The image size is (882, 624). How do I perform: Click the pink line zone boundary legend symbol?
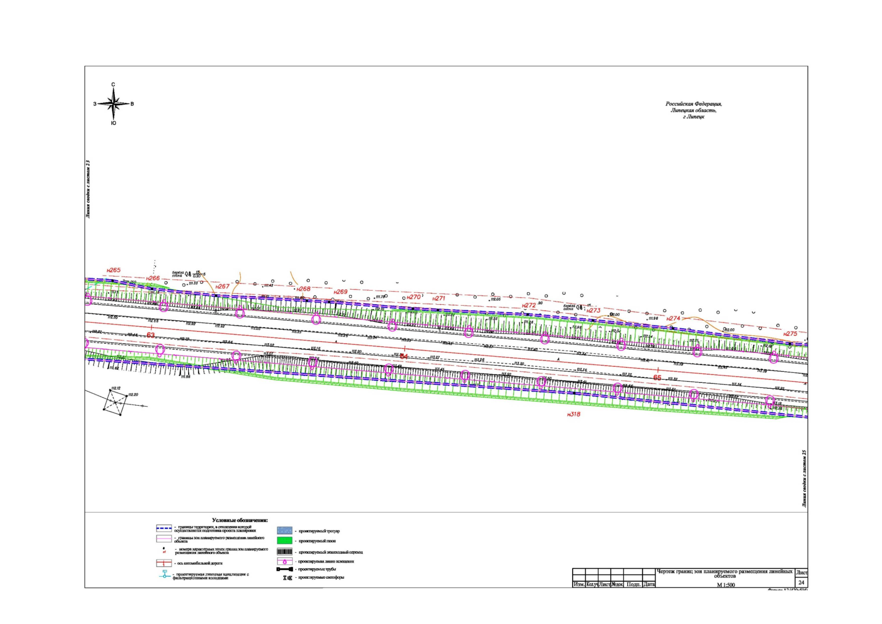(164, 539)
